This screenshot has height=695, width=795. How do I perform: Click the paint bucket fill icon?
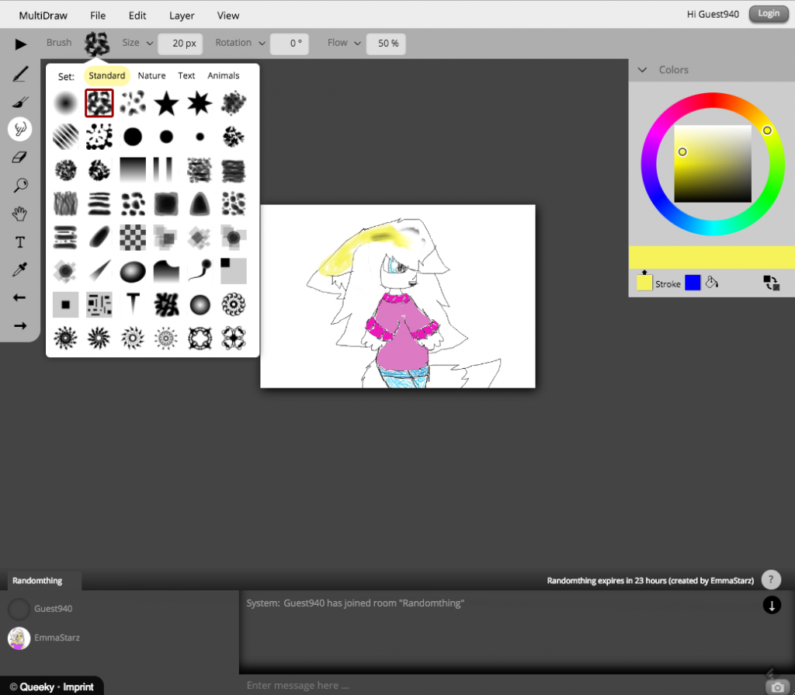pyautogui.click(x=711, y=283)
